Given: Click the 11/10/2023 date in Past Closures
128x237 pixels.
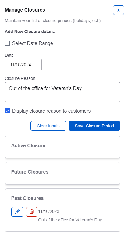Looking at the screenshot, I should [48, 211].
